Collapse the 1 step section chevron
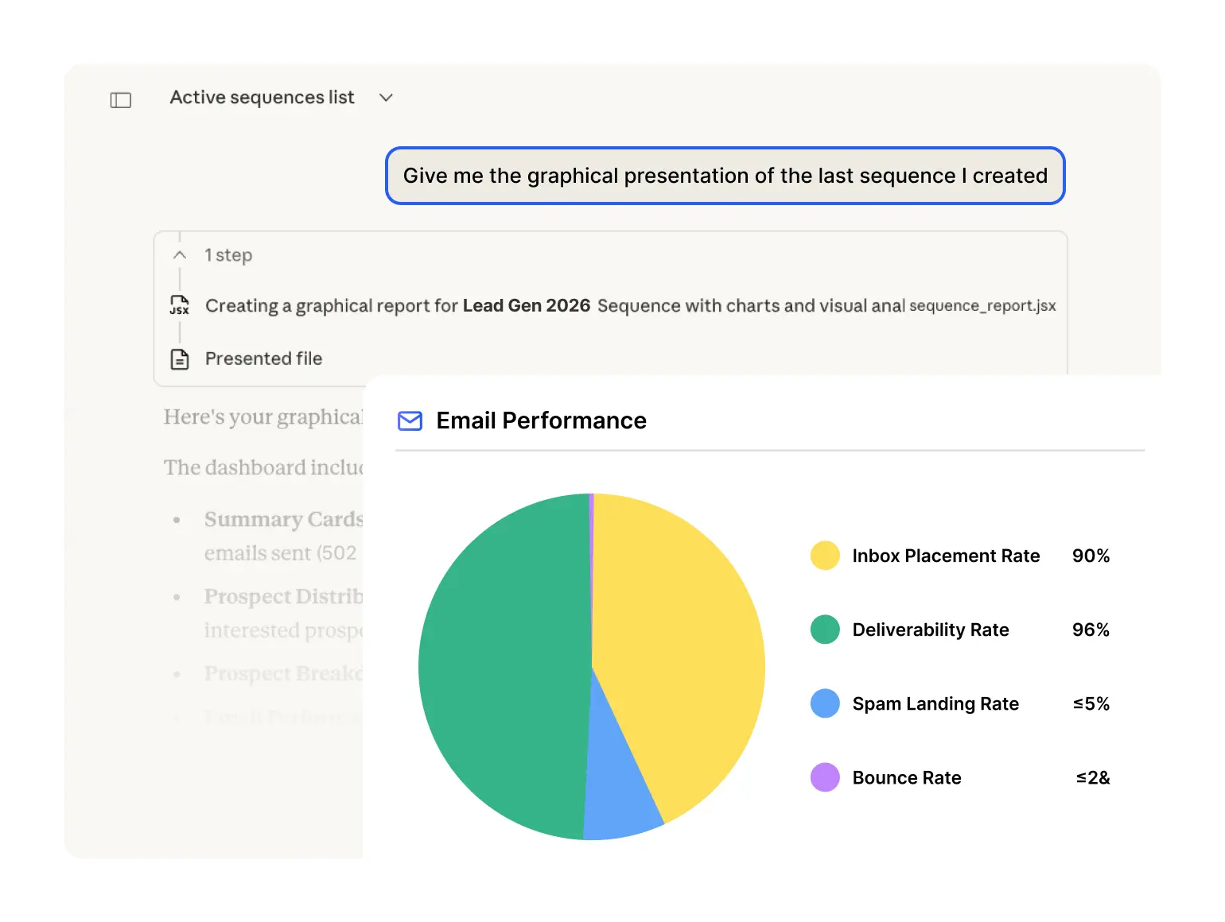Viewport: 1225px width, 922px height. tap(180, 255)
